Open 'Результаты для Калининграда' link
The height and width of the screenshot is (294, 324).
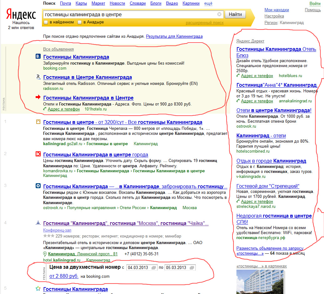point(174,36)
